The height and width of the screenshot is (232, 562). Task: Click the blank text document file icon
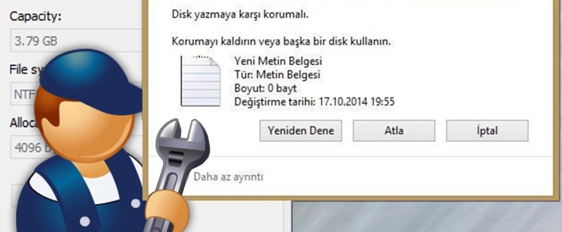pos(201,81)
